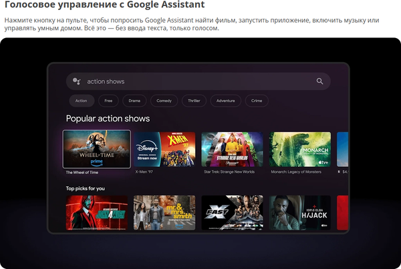Open The Wheel of Time thumbnail
The width and height of the screenshot is (401, 269).
96,149
